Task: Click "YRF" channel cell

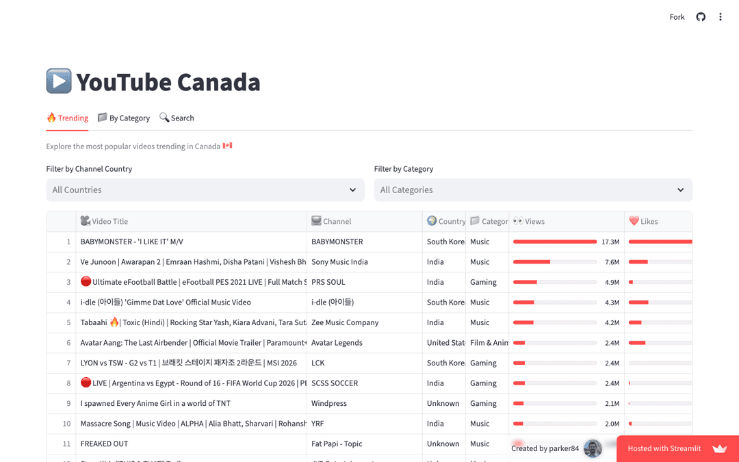Action: tap(364, 424)
